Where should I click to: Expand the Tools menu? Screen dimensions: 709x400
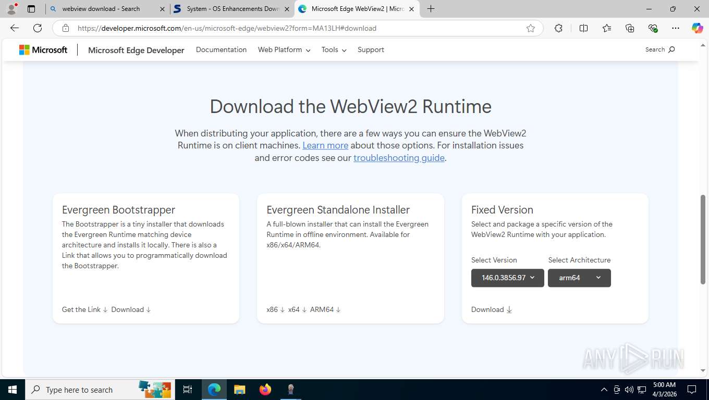point(334,49)
